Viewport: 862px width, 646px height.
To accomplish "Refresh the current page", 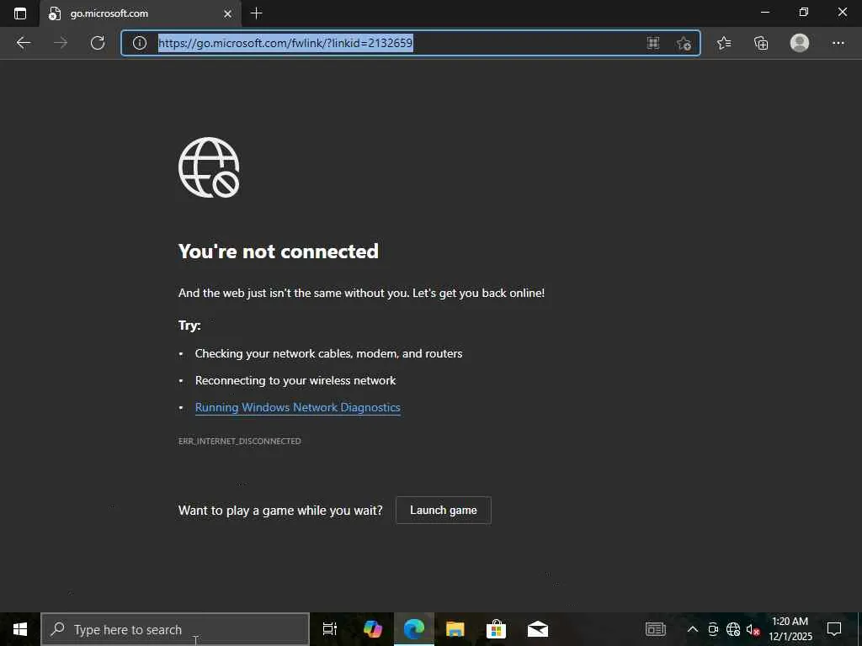I will [x=98, y=43].
